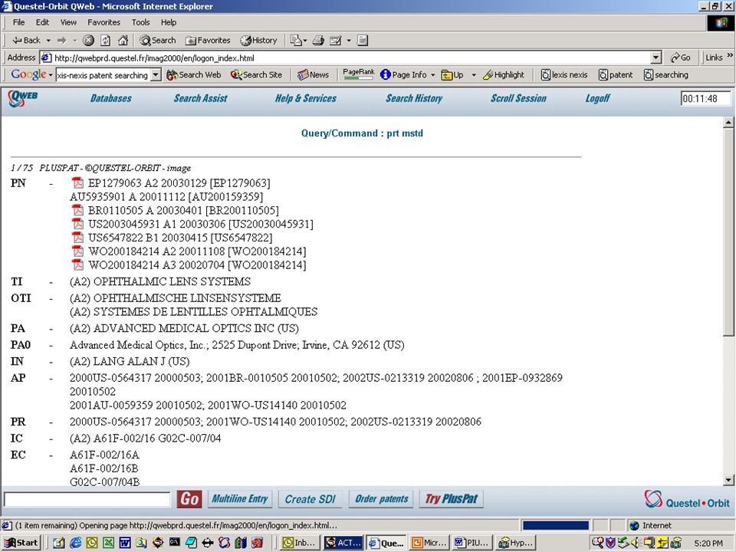Expand the address bar dropdown
Screen dimensions: 736x552
(x=655, y=58)
